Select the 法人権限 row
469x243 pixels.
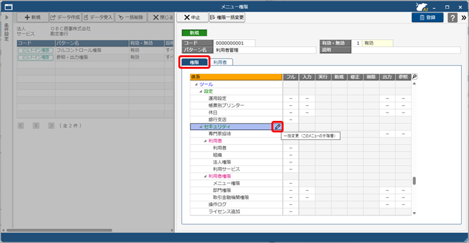(236, 162)
